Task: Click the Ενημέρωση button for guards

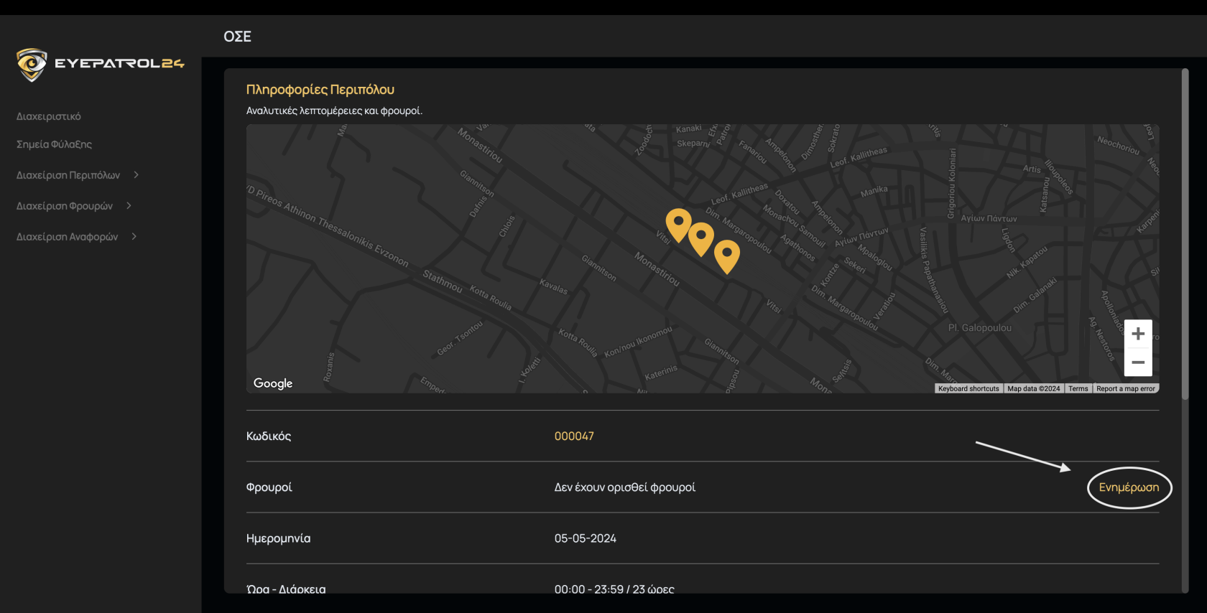Action: [x=1129, y=487]
